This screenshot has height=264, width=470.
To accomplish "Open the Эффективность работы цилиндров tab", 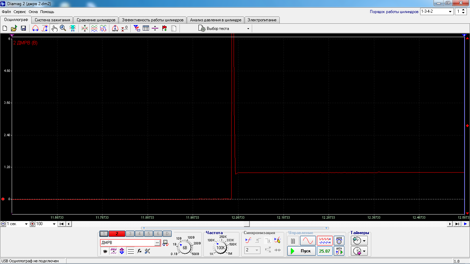I will click(153, 20).
